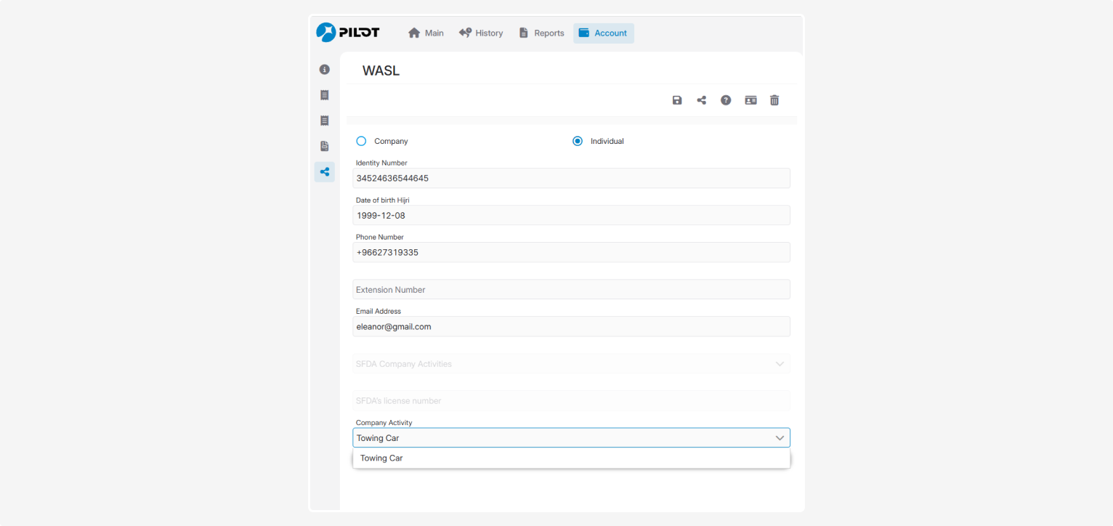Select the Individual radio button
This screenshot has height=526, width=1113.
578,142
